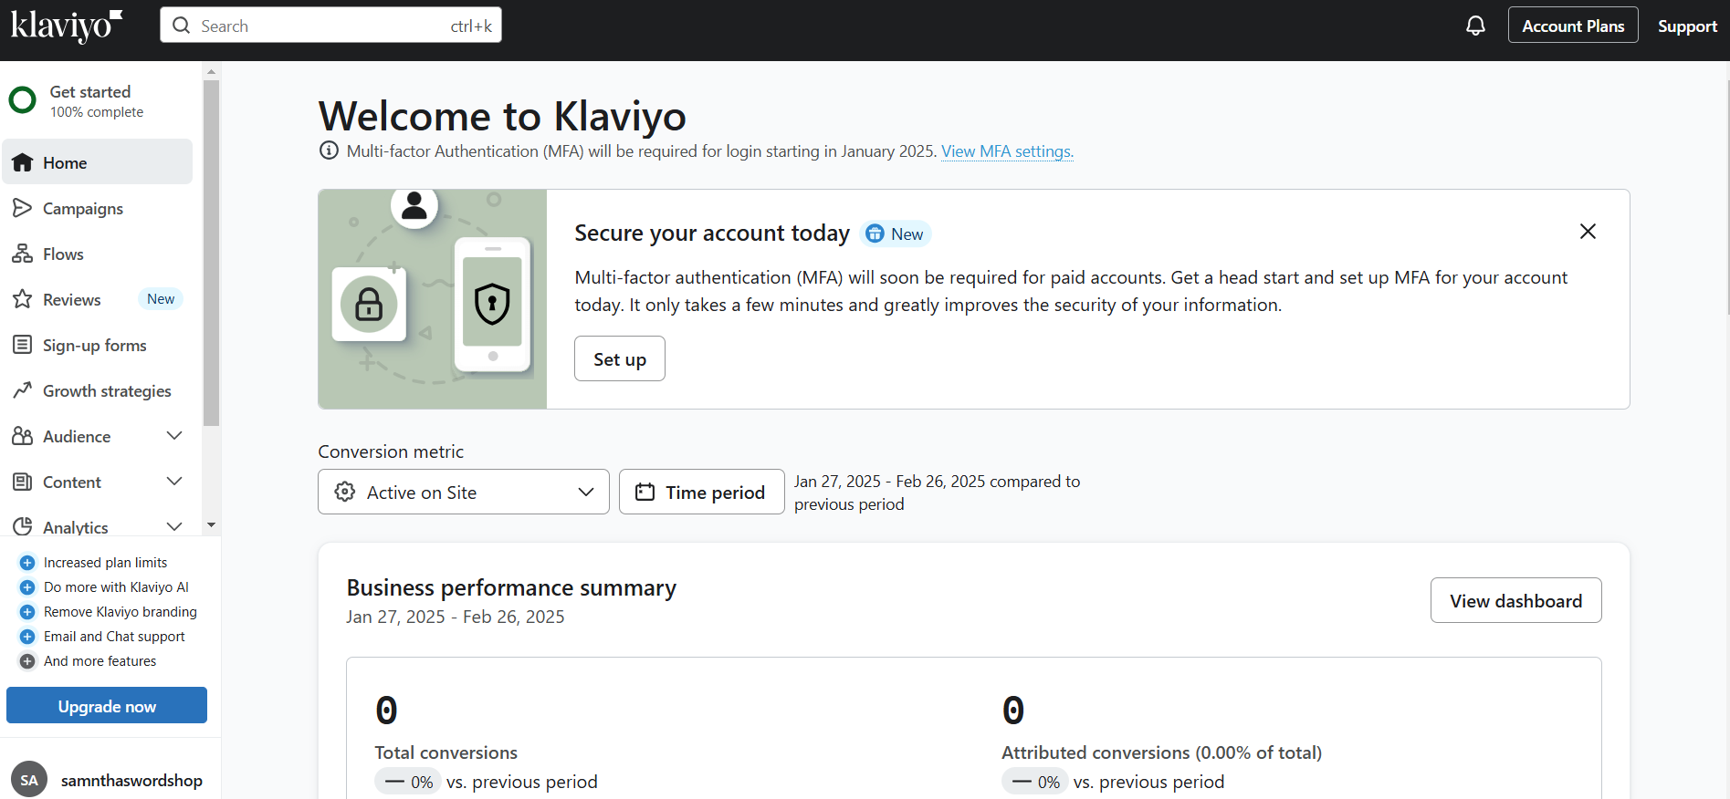Click the MFA info icon

[x=329, y=150]
